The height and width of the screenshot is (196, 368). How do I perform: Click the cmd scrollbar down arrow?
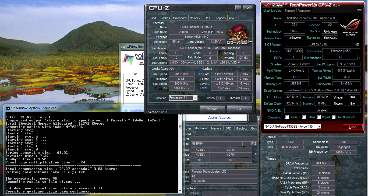point(180,191)
